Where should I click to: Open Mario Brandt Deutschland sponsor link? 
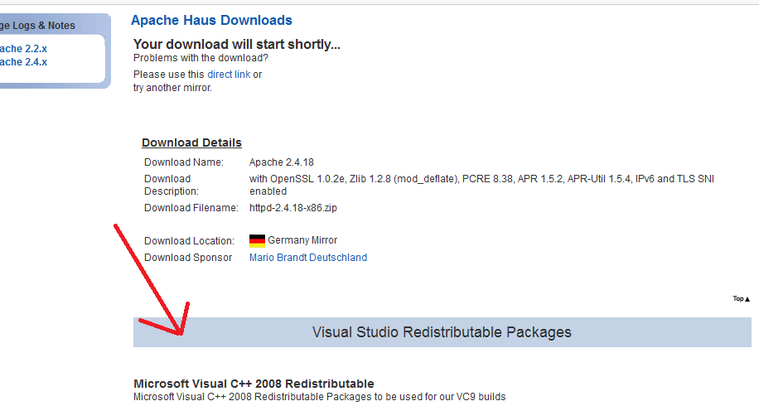click(308, 258)
